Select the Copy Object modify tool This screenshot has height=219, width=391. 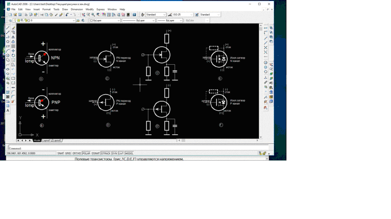click(13, 32)
